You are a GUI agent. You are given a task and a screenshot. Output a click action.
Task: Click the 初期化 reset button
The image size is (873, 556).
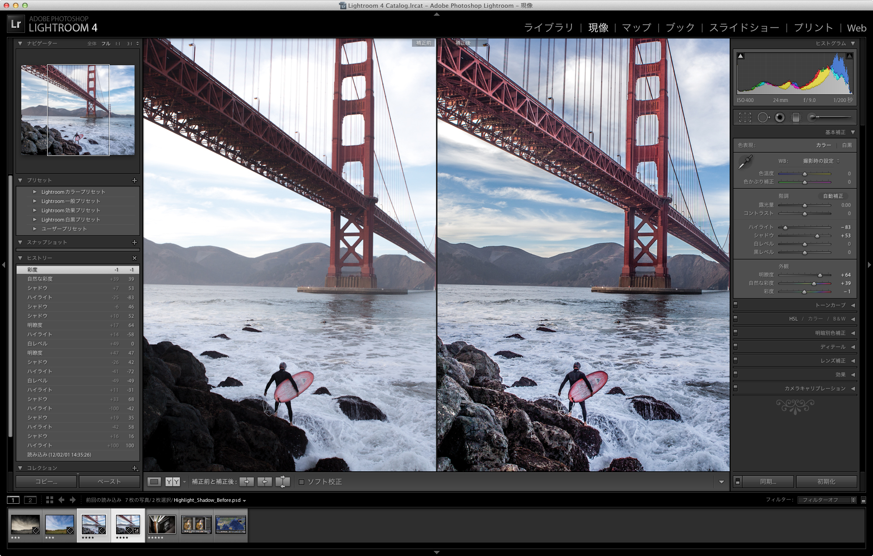pos(826,482)
